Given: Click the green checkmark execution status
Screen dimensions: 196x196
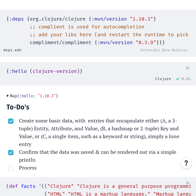Looking at the screenshot, I should (178, 79).
